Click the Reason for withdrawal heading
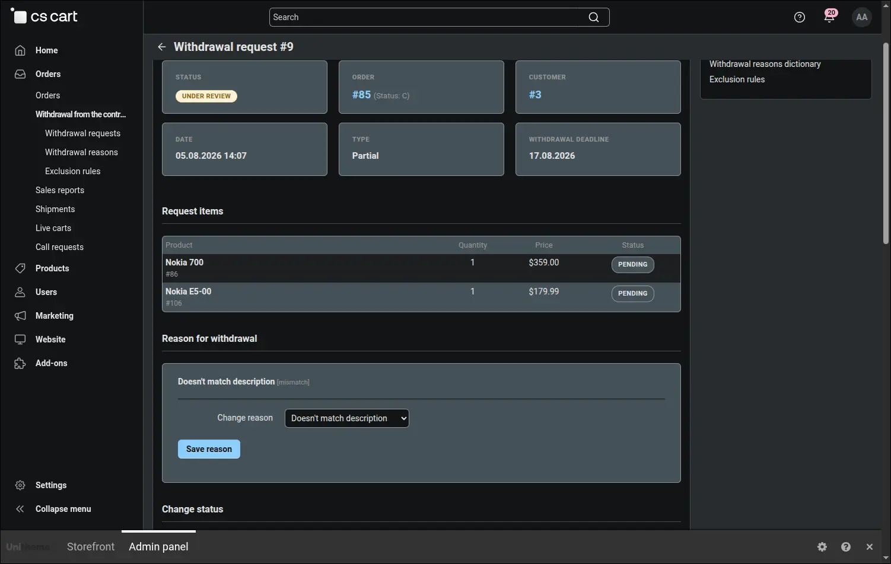 (209, 339)
